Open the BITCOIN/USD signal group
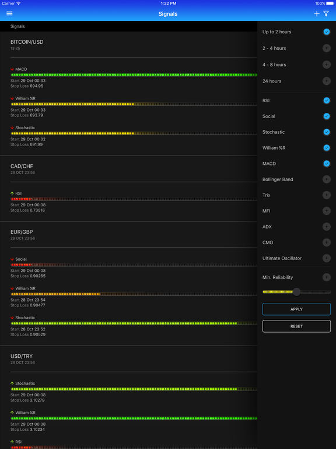 [x=27, y=42]
